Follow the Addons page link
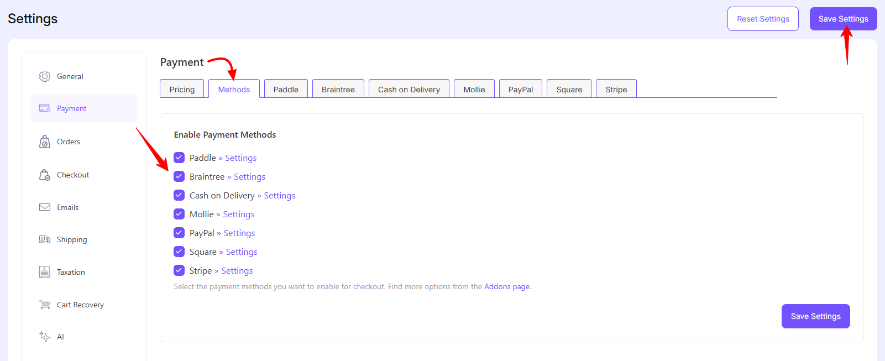Image resolution: width=885 pixels, height=361 pixels. pyautogui.click(x=507, y=286)
